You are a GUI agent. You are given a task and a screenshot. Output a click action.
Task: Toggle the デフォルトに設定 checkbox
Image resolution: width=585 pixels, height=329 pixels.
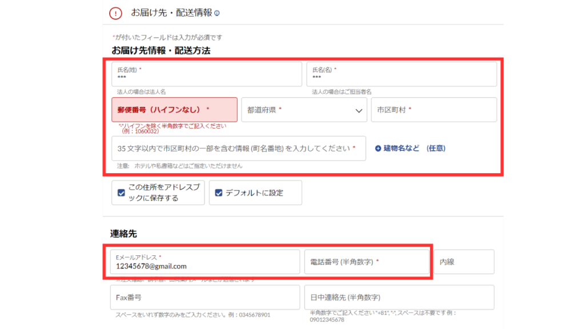click(x=218, y=193)
